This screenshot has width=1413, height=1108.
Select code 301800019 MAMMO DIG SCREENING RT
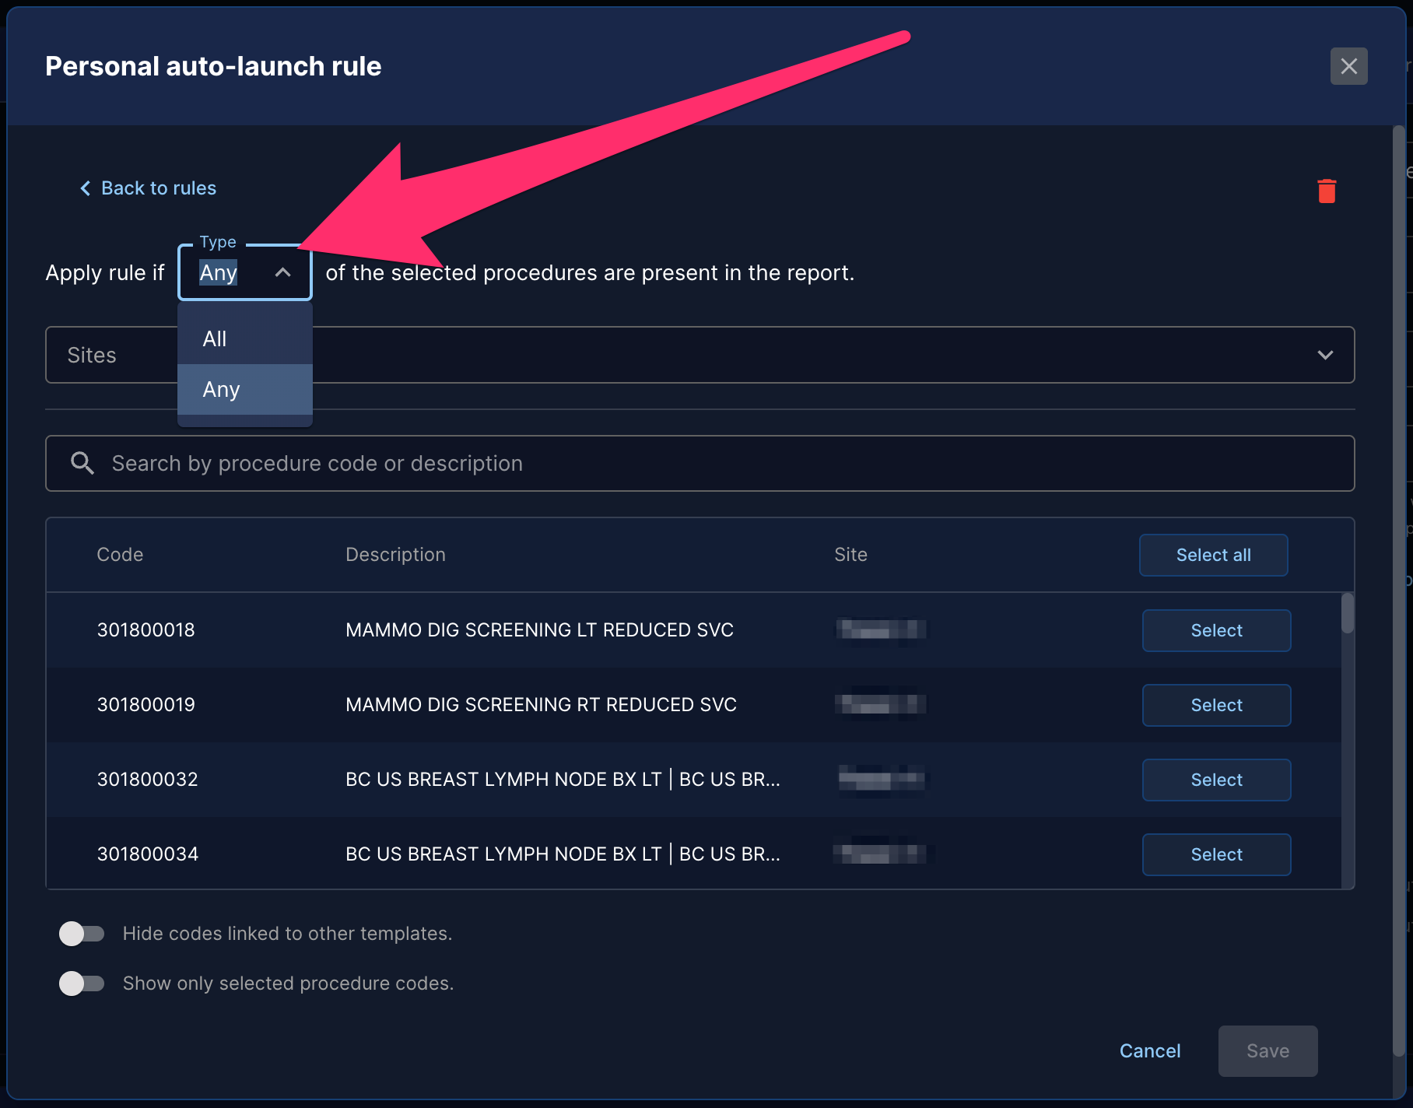coord(1216,705)
